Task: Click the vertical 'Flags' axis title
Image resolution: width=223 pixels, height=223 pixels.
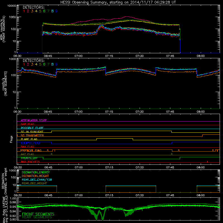Action: [11, 139]
